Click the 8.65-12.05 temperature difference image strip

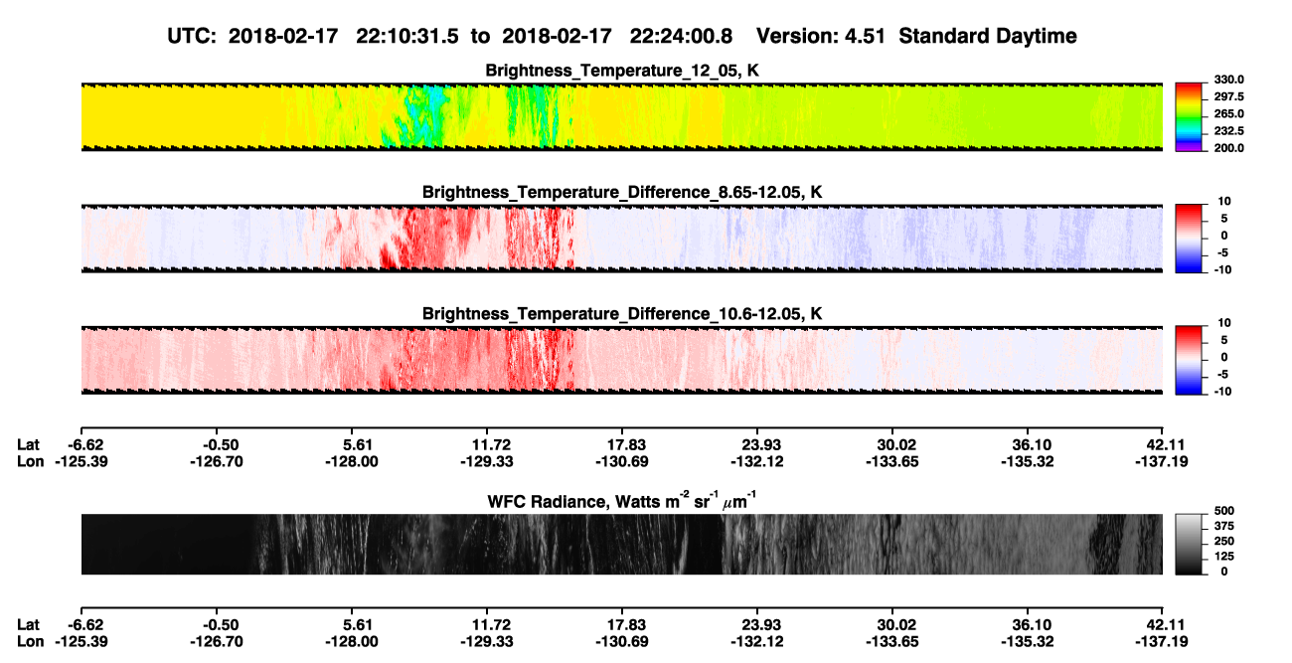coord(621,238)
